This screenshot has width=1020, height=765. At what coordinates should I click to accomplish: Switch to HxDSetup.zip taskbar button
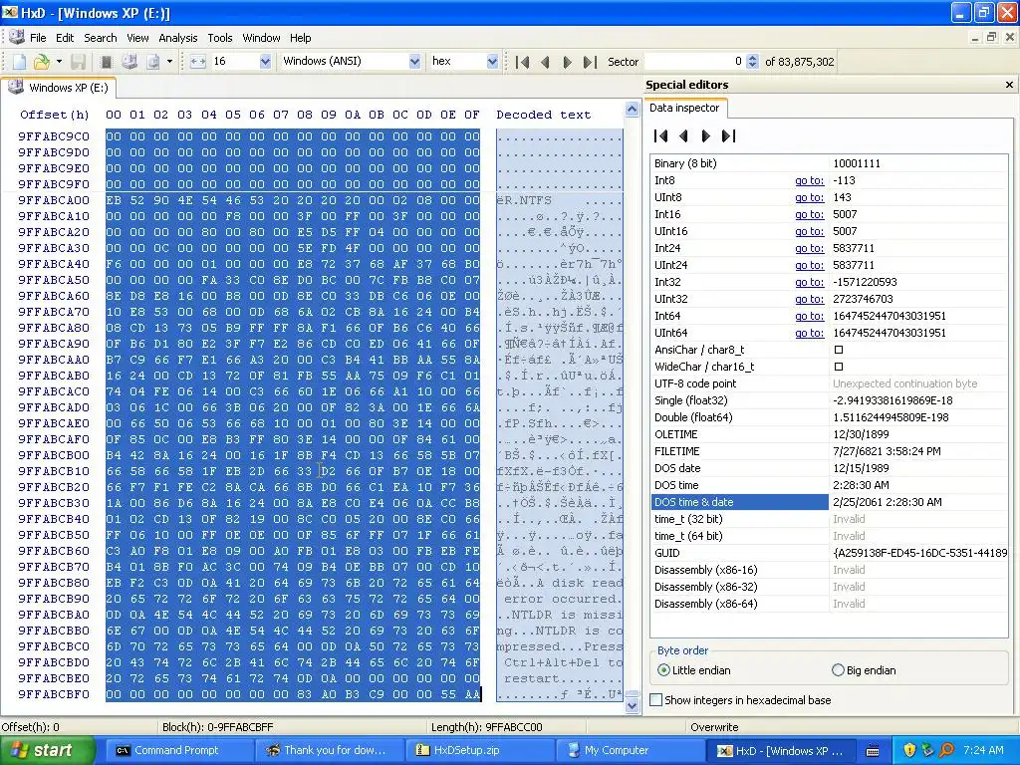tap(479, 751)
